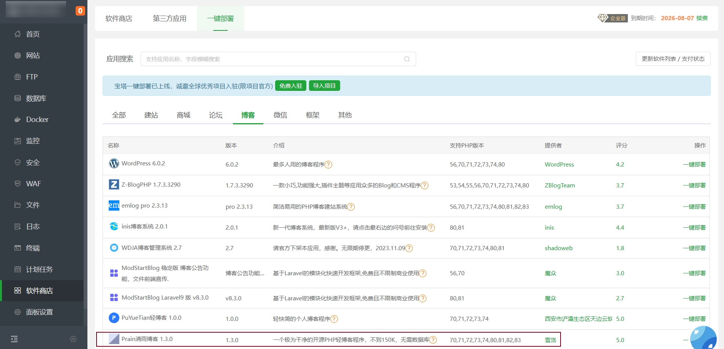Click the emlog pro app icon
724x349 pixels.
114,206
